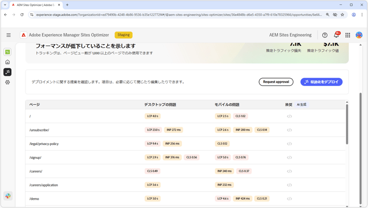
Task: View code suggestion for /legal/privacy-policy row
Action: point(289,144)
